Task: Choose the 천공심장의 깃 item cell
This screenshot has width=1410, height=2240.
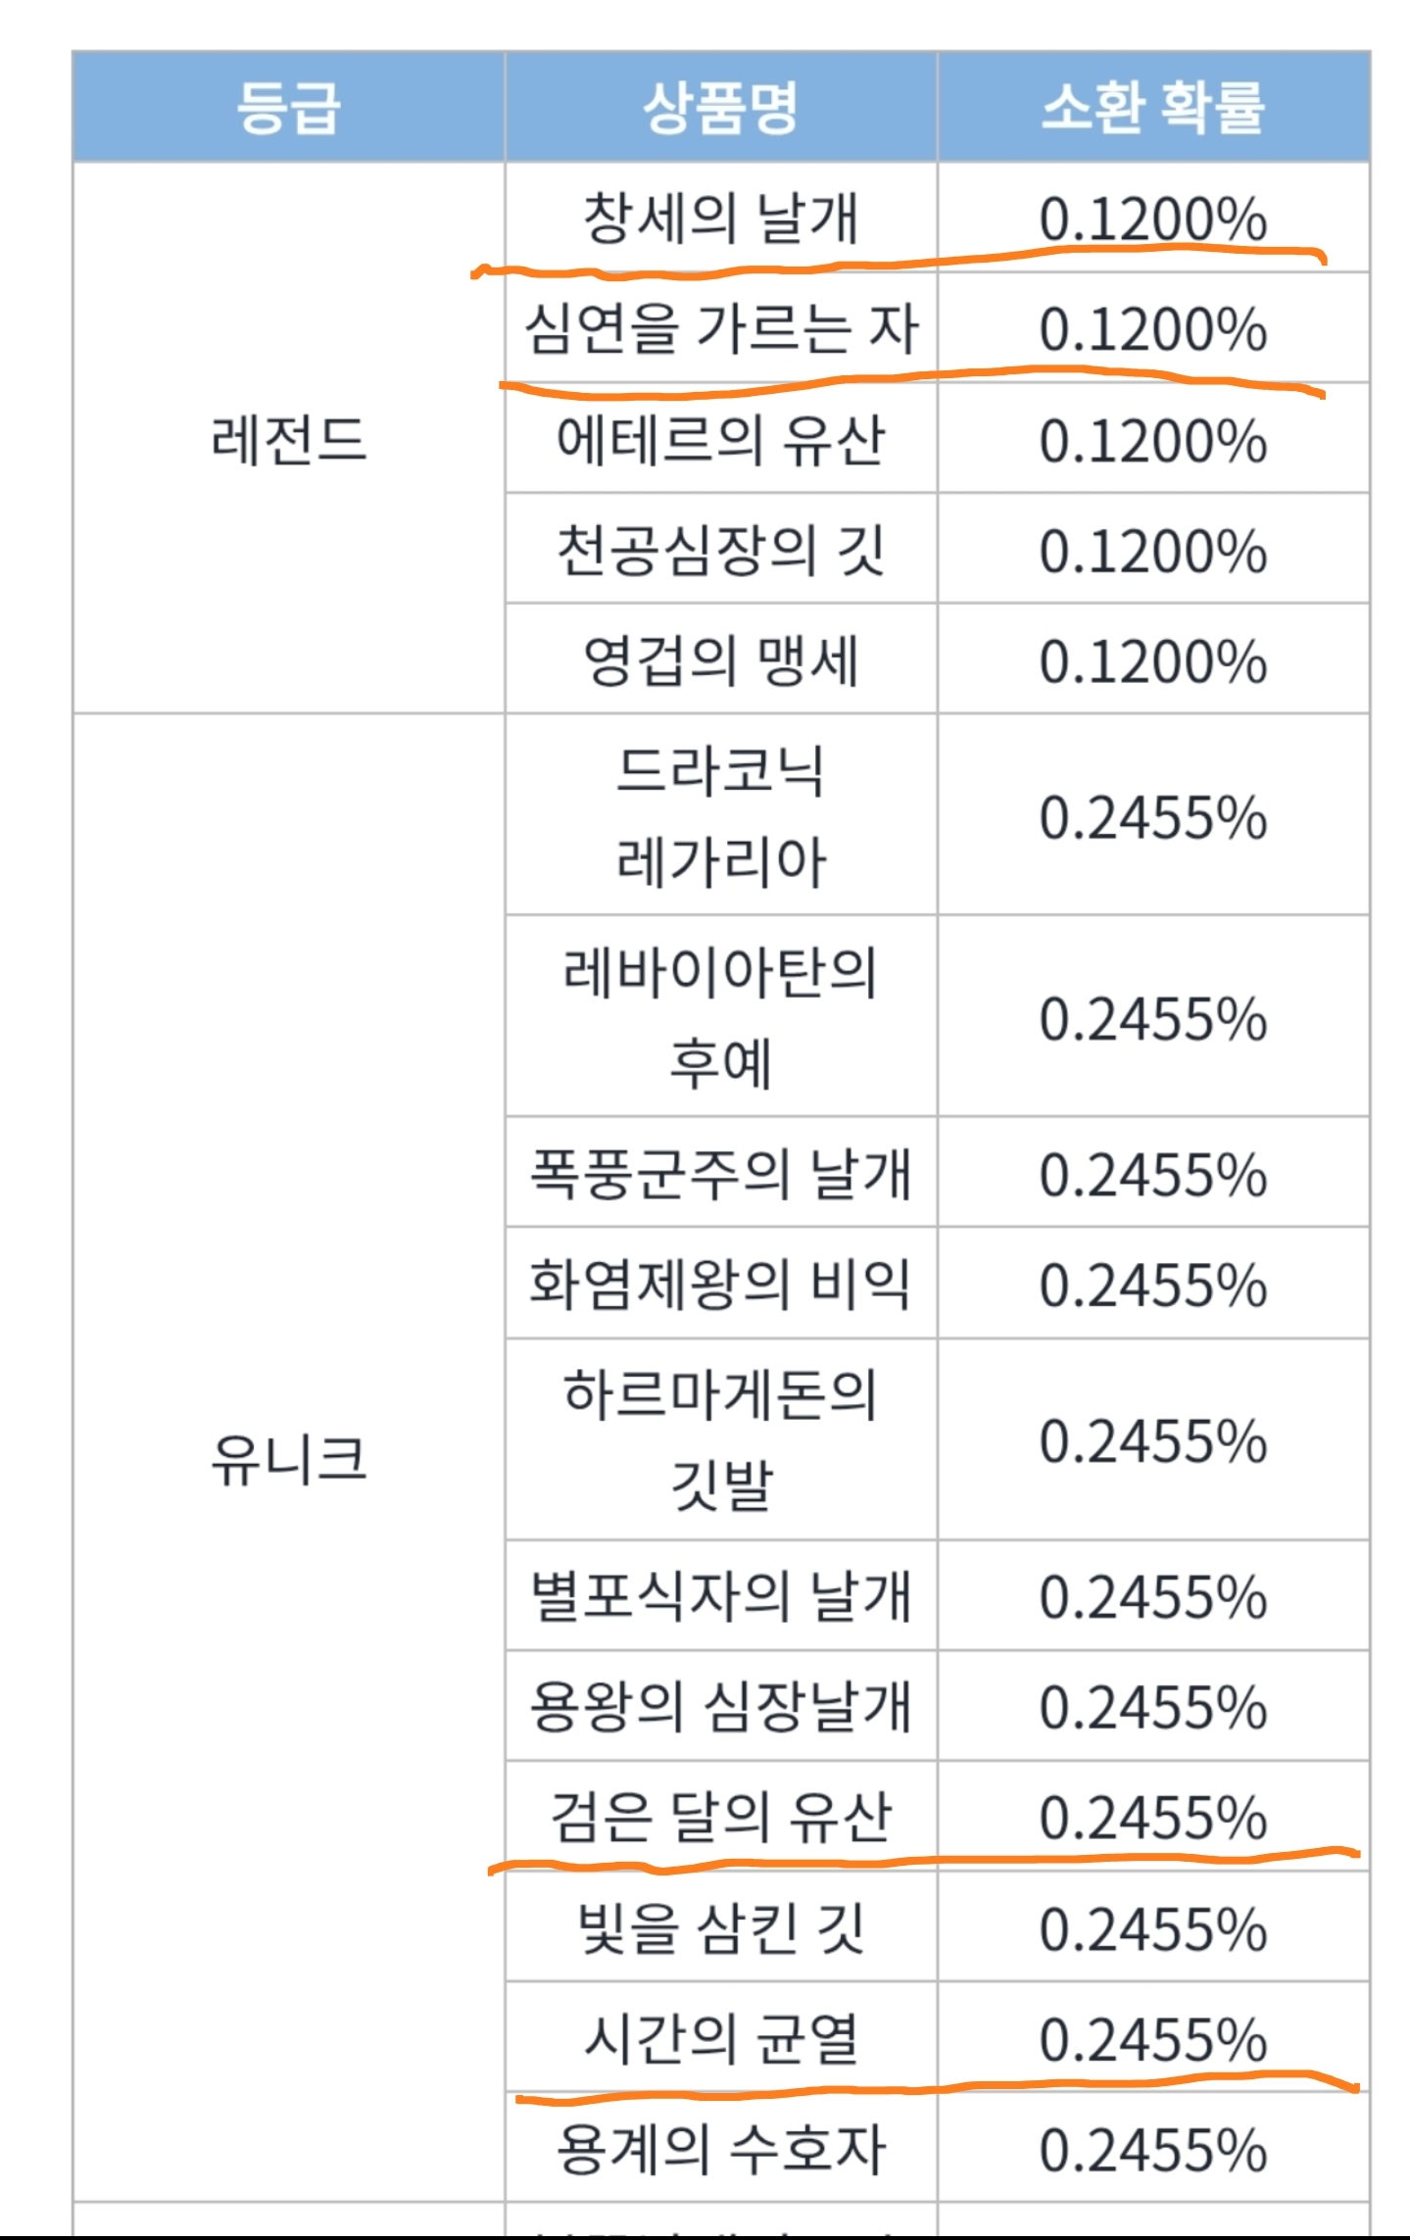Action: tap(720, 549)
